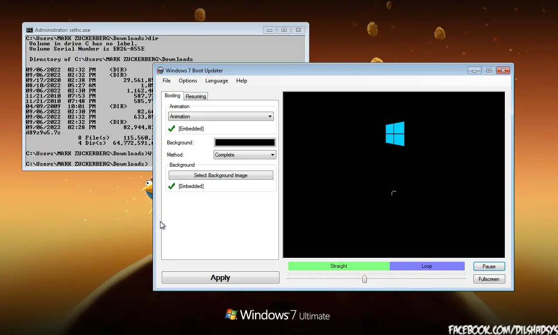Expand the Animation dropdown
The image size is (558, 335).
(221, 116)
